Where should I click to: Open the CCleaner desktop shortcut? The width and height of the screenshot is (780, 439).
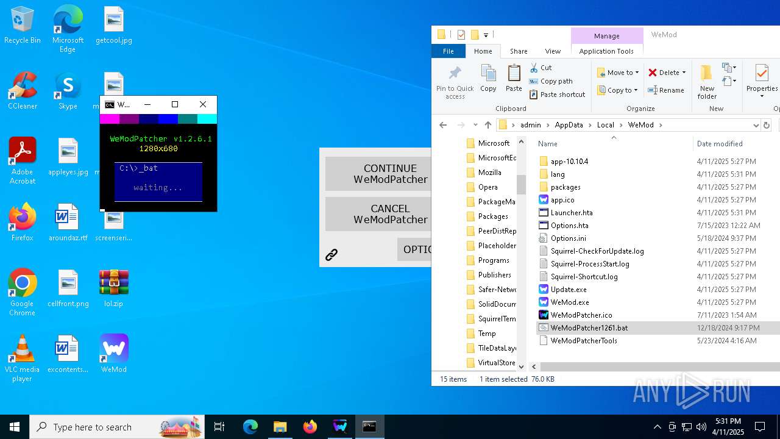coord(23,91)
